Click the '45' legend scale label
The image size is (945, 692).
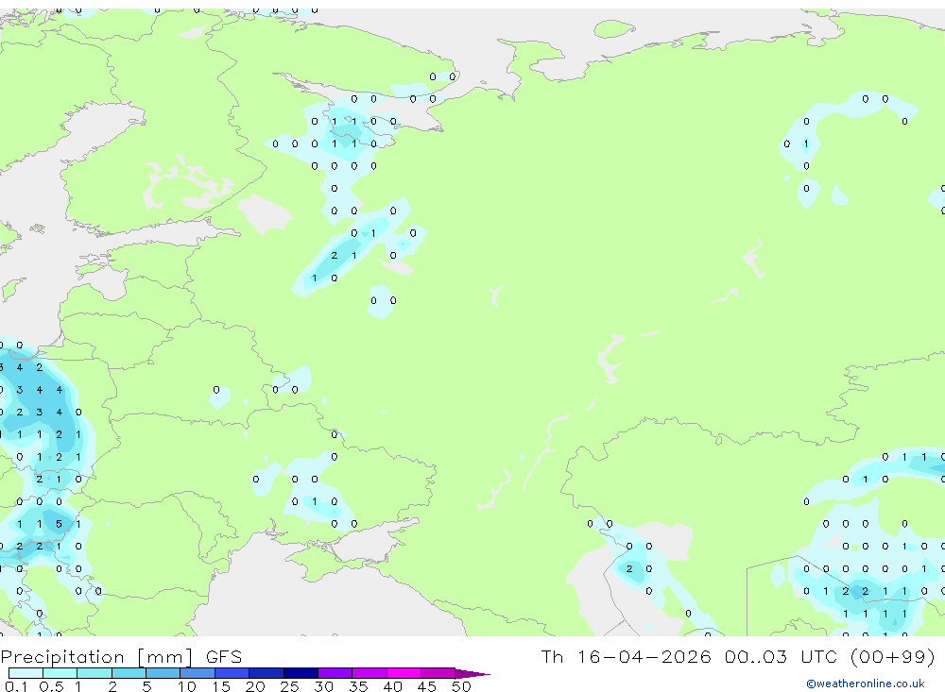tap(427, 686)
